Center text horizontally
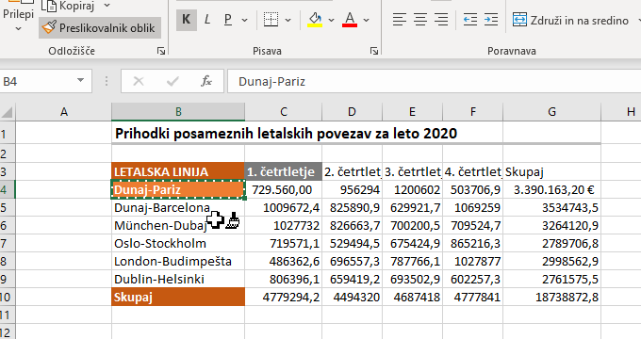The image size is (641, 339). 420,20
